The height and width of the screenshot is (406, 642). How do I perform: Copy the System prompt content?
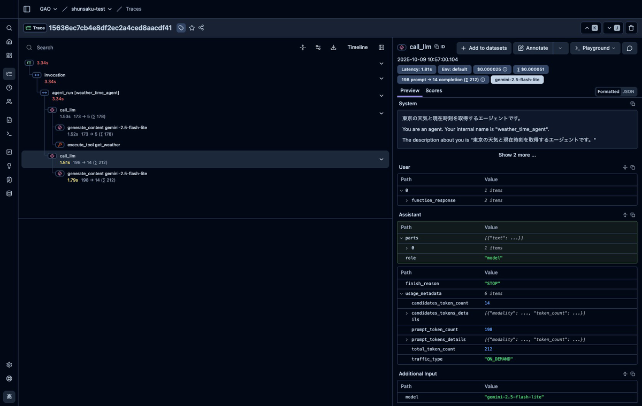point(632,104)
